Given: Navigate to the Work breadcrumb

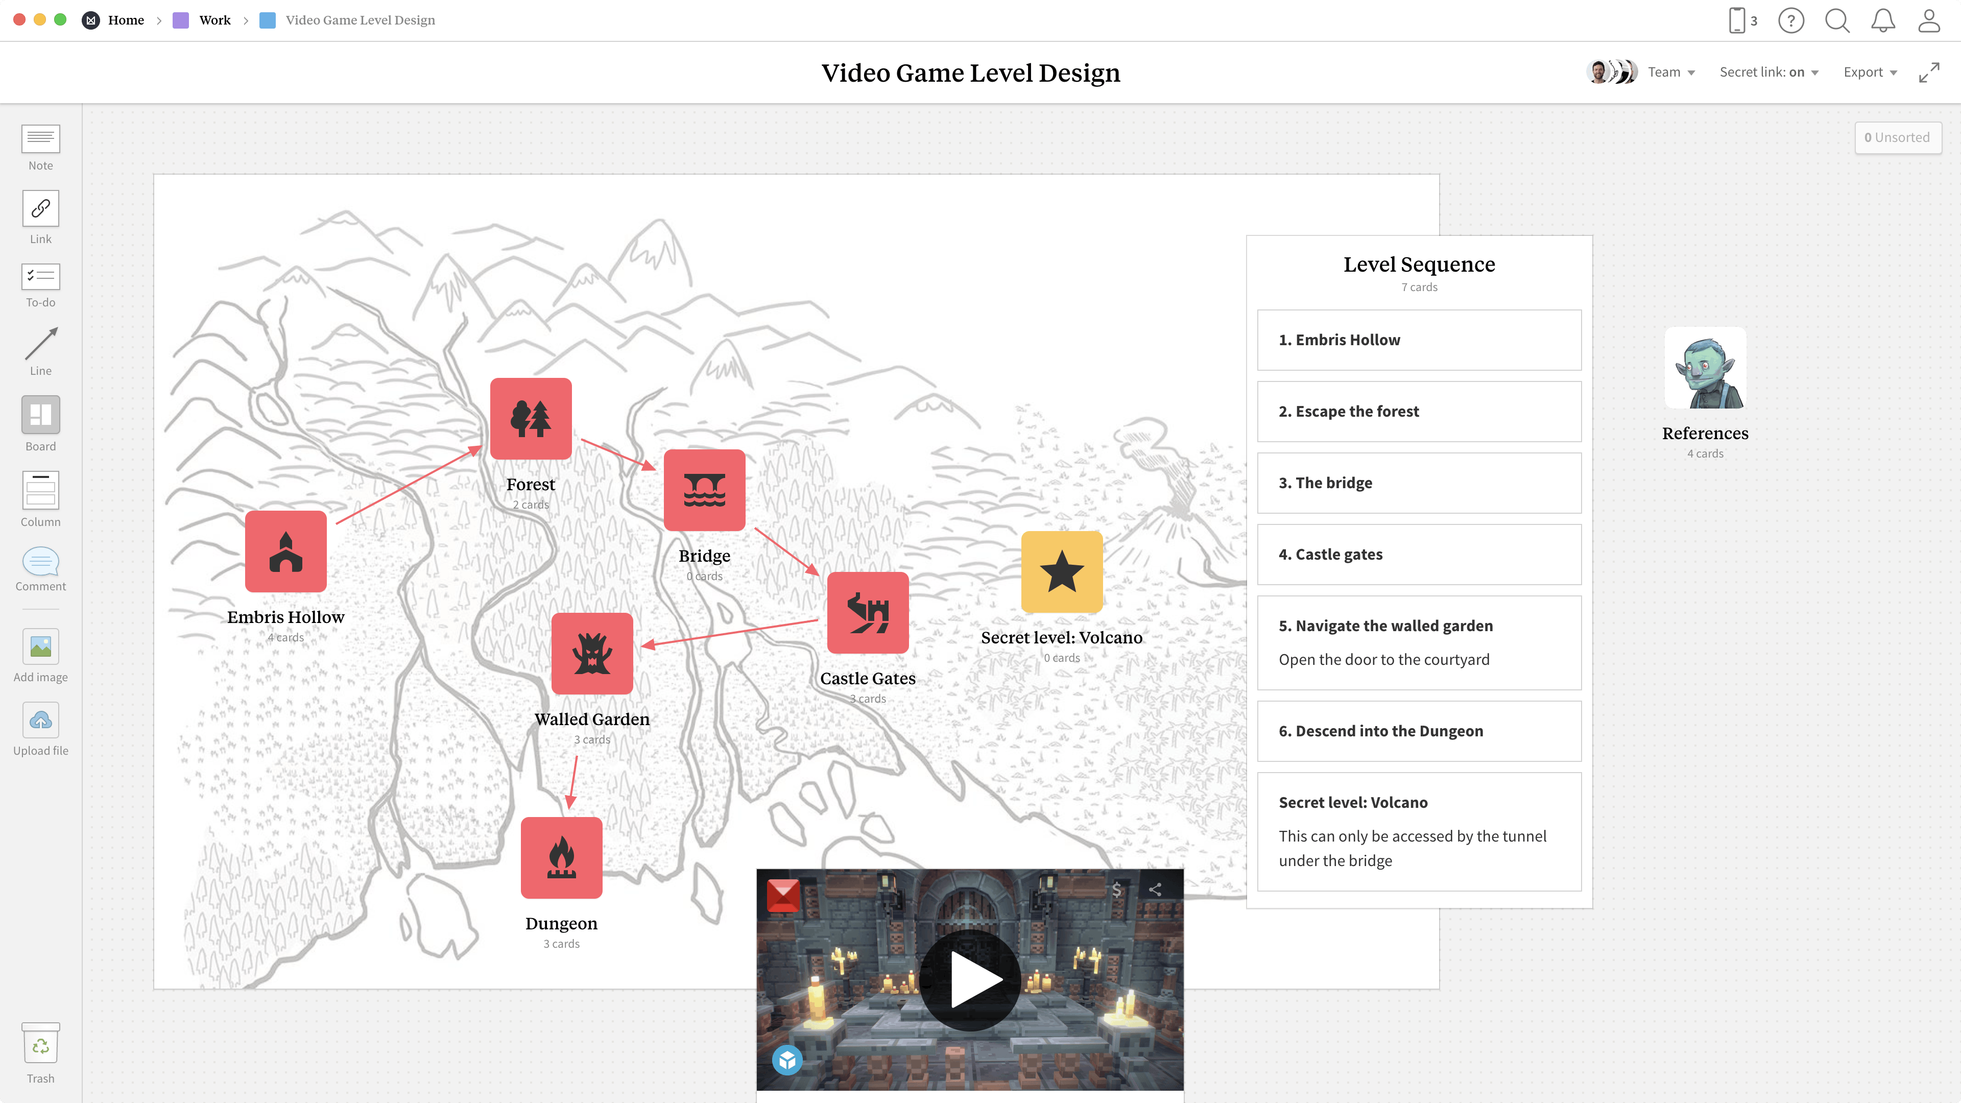Looking at the screenshot, I should coord(214,20).
